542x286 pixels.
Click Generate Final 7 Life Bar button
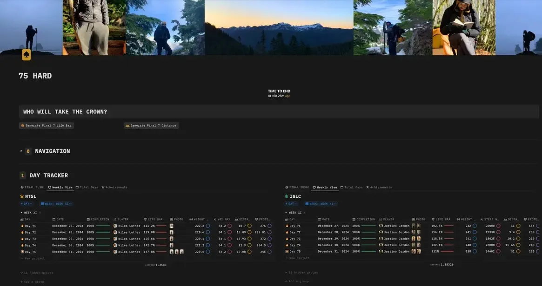pos(47,125)
